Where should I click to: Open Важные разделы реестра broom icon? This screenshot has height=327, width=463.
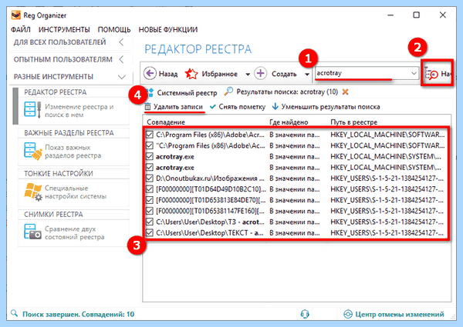(33, 151)
